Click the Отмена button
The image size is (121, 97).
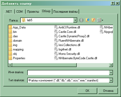(x=108, y=91)
